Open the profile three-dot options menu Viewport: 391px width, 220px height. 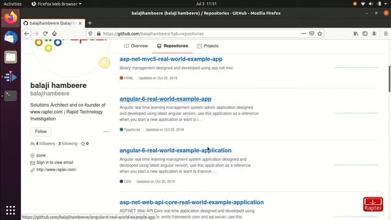106,131
